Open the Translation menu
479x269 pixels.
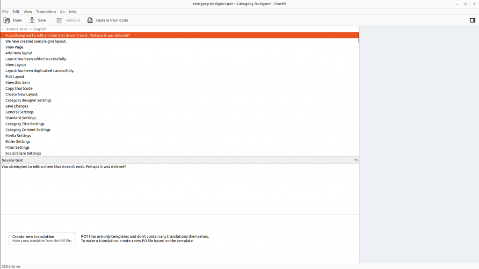[46, 12]
